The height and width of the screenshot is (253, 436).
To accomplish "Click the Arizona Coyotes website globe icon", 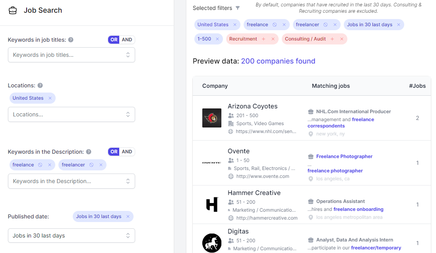I will [231, 131].
